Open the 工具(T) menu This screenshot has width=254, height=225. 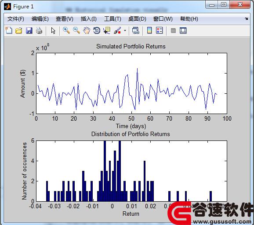(112, 19)
